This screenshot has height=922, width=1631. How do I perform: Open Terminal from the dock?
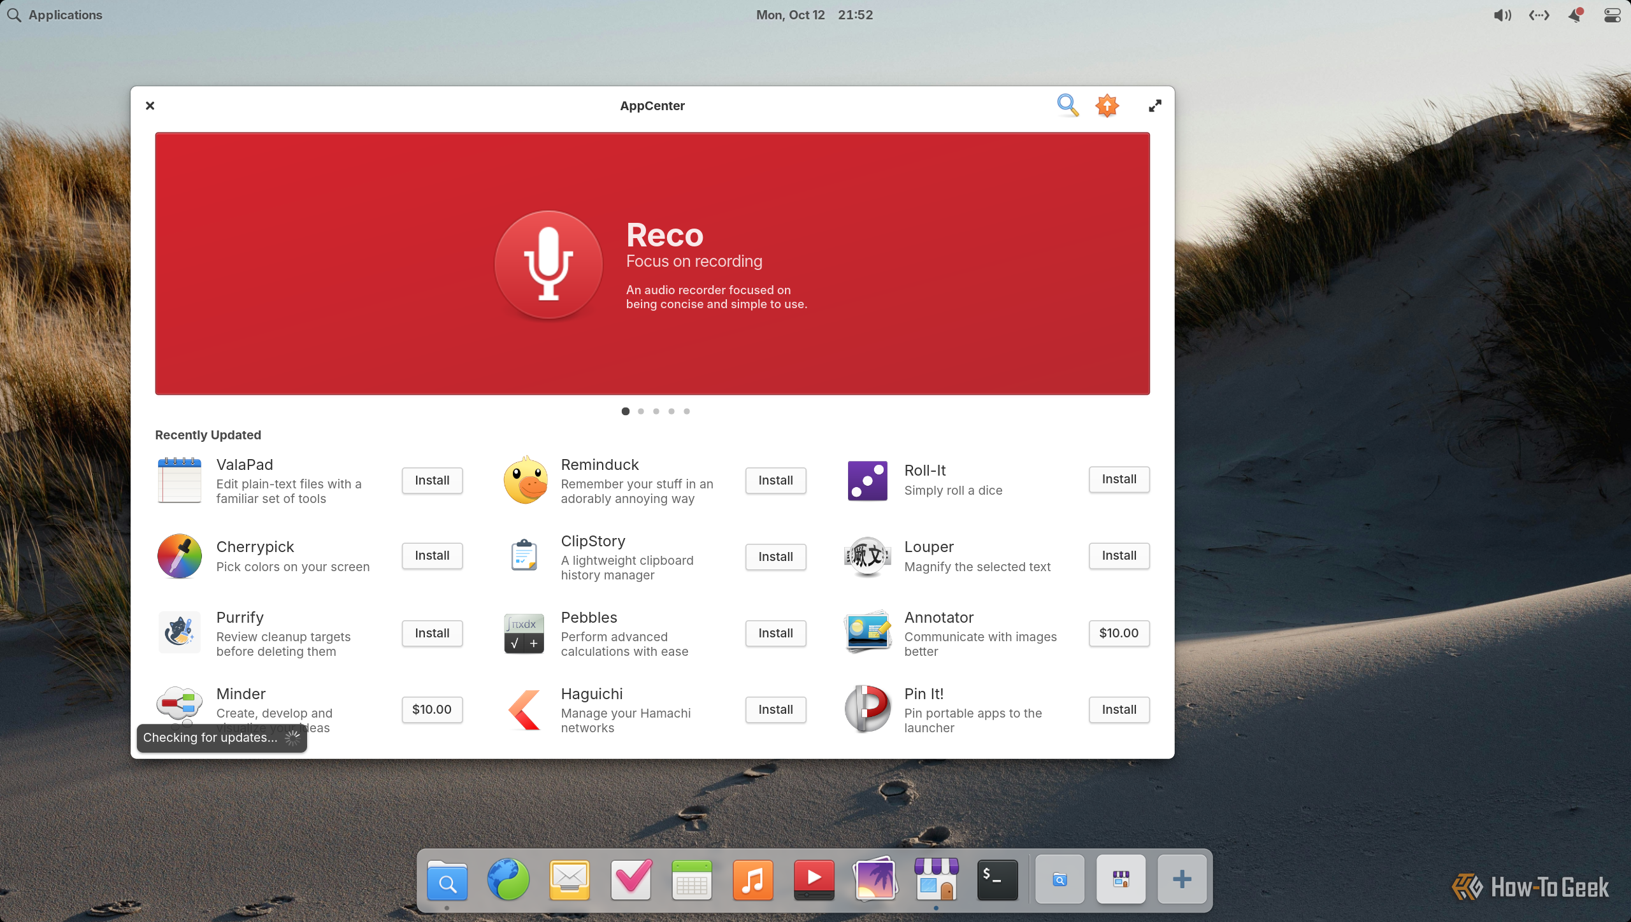tap(998, 880)
